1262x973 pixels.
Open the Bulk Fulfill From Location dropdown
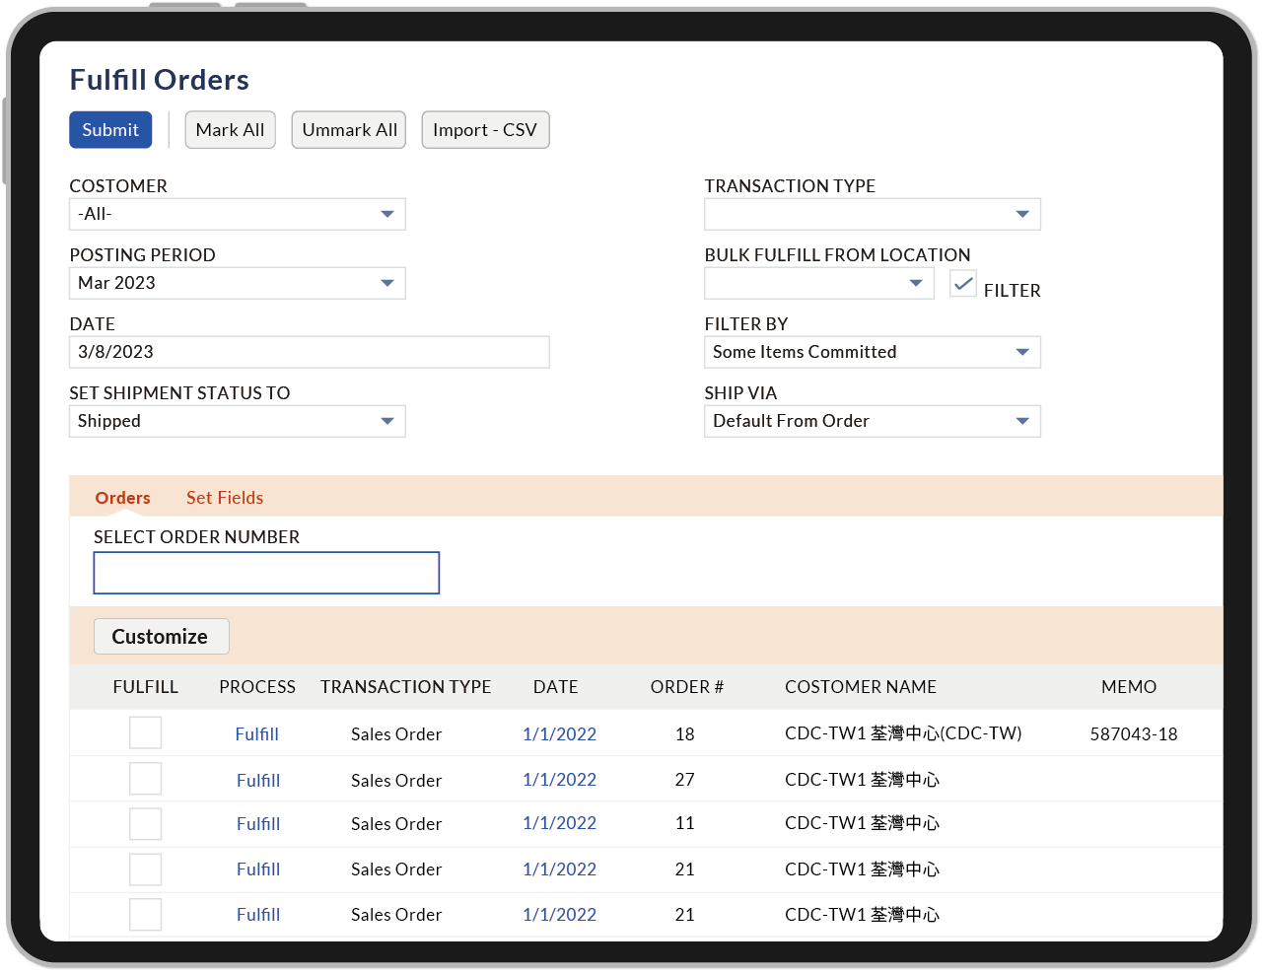818,283
